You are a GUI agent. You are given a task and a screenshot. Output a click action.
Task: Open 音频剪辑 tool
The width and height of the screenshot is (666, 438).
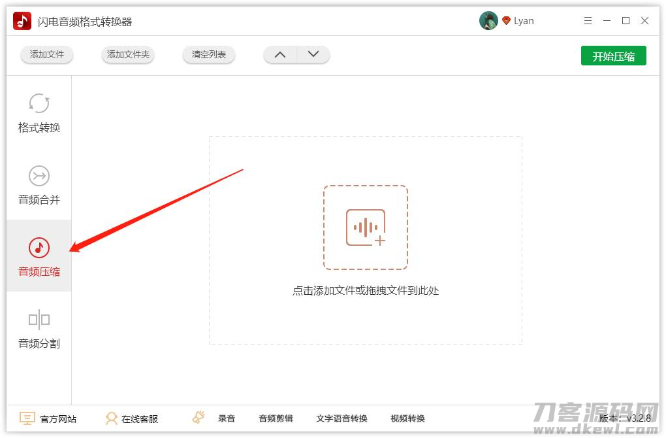click(x=276, y=418)
